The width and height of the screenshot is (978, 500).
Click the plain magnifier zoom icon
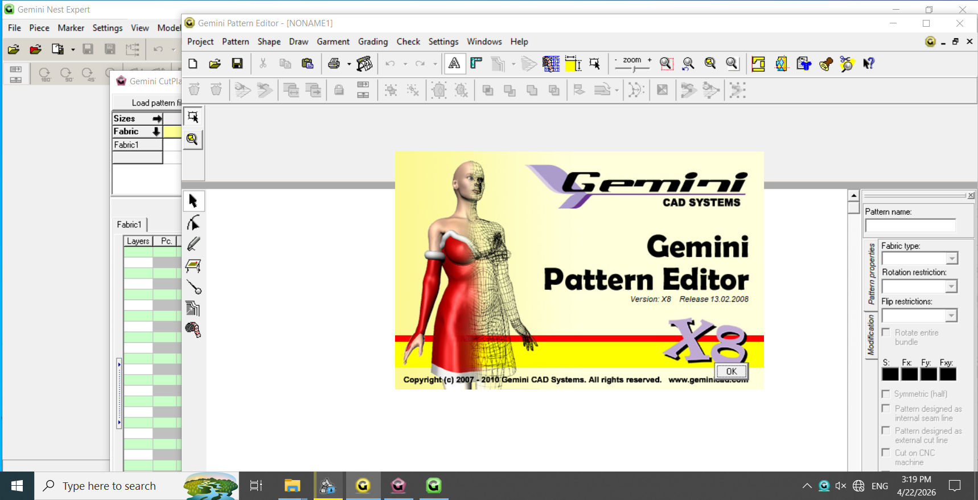(732, 64)
